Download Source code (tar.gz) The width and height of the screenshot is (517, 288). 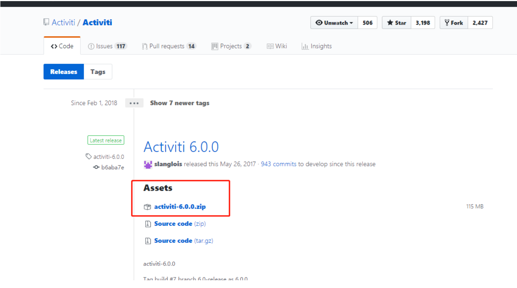pyautogui.click(x=184, y=241)
